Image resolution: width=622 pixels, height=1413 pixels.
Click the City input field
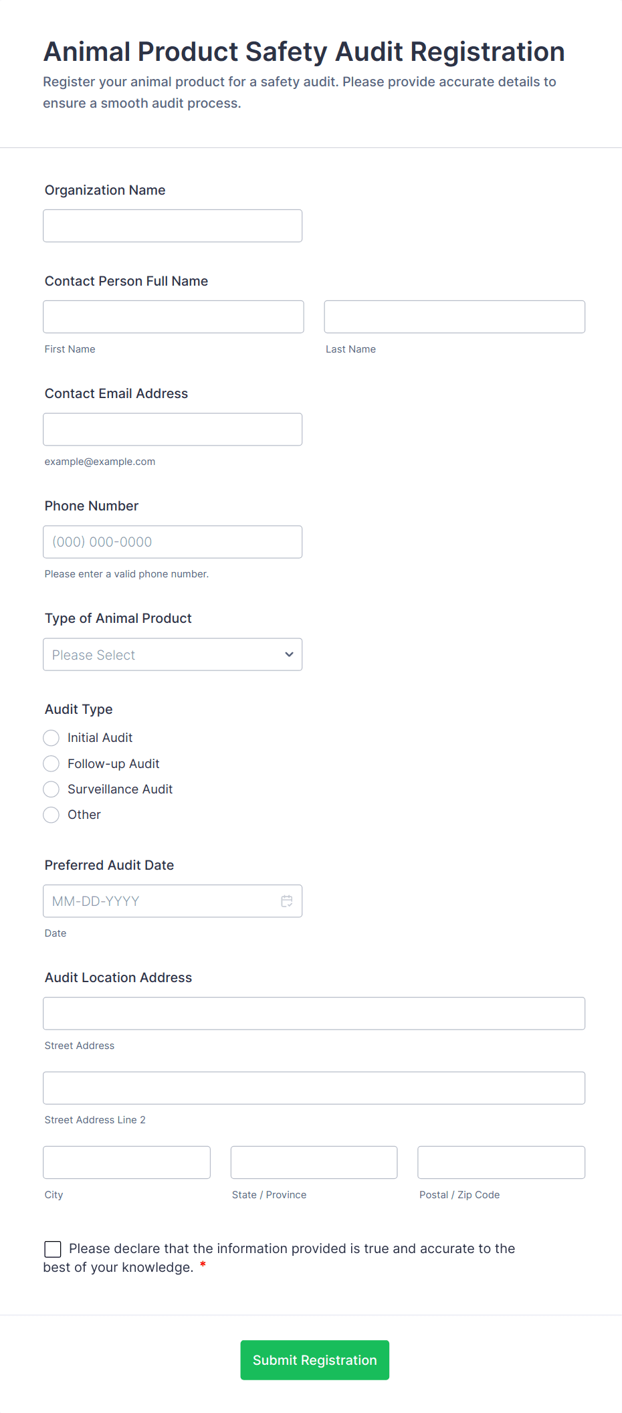point(126,1163)
